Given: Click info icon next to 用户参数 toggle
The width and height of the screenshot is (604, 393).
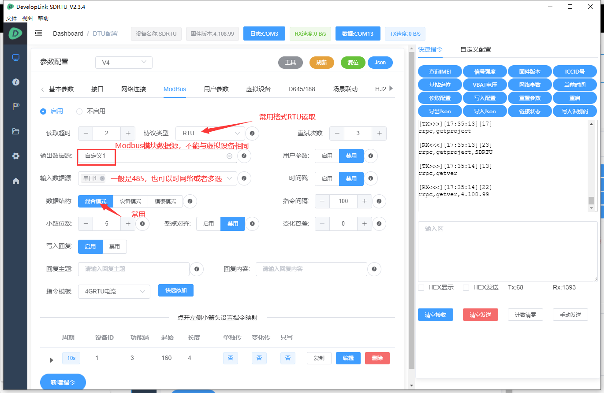Looking at the screenshot, I should click(x=371, y=156).
